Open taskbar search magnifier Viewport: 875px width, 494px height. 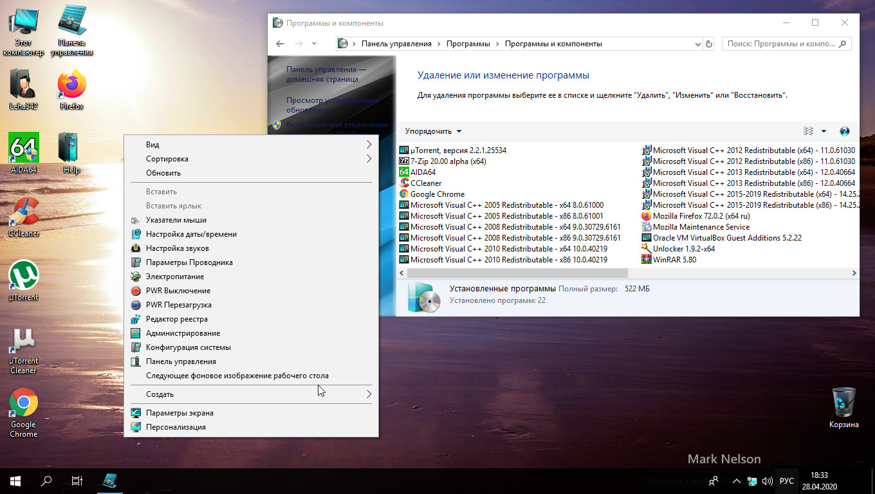click(46, 480)
